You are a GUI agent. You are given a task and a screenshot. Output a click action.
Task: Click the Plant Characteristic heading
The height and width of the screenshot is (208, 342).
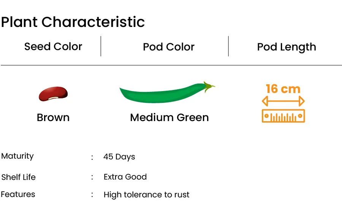[x=73, y=22]
